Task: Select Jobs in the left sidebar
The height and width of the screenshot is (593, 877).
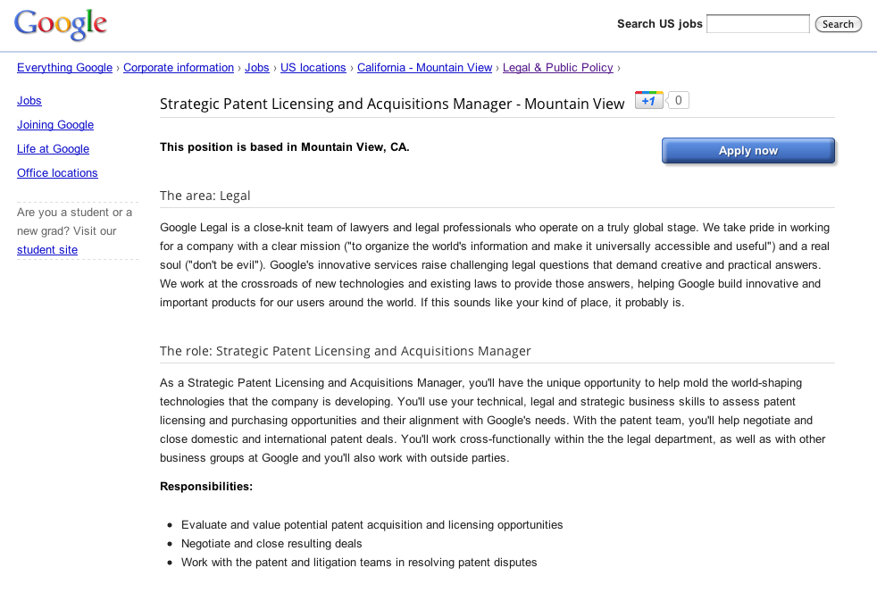Action: 29,101
